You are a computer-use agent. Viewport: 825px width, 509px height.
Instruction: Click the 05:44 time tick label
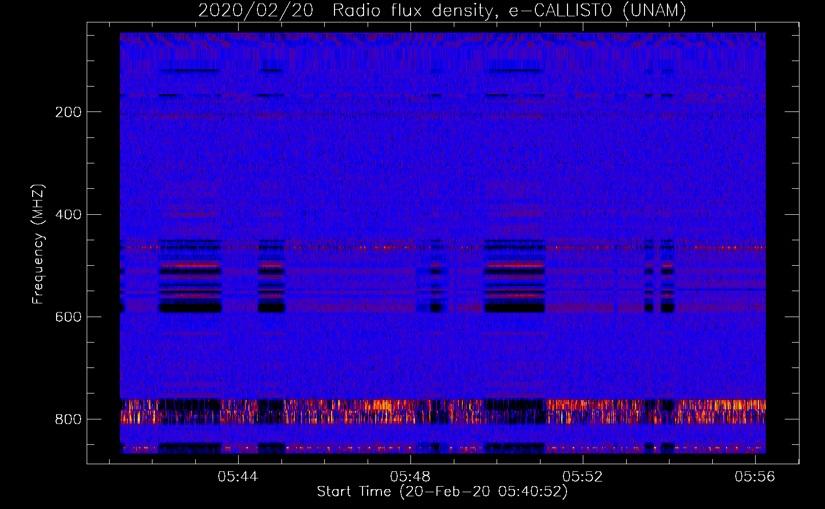238,477
